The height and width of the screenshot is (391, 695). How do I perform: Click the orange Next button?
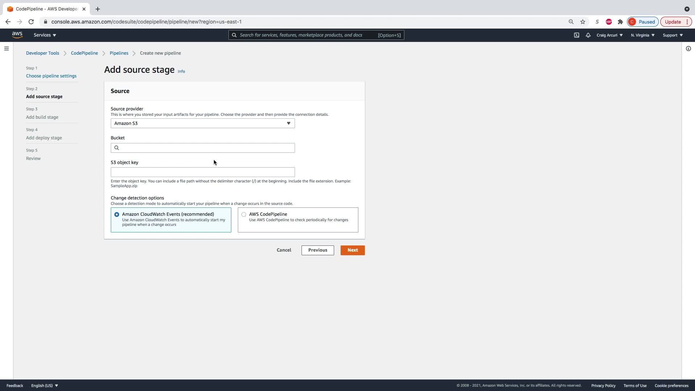point(352,250)
